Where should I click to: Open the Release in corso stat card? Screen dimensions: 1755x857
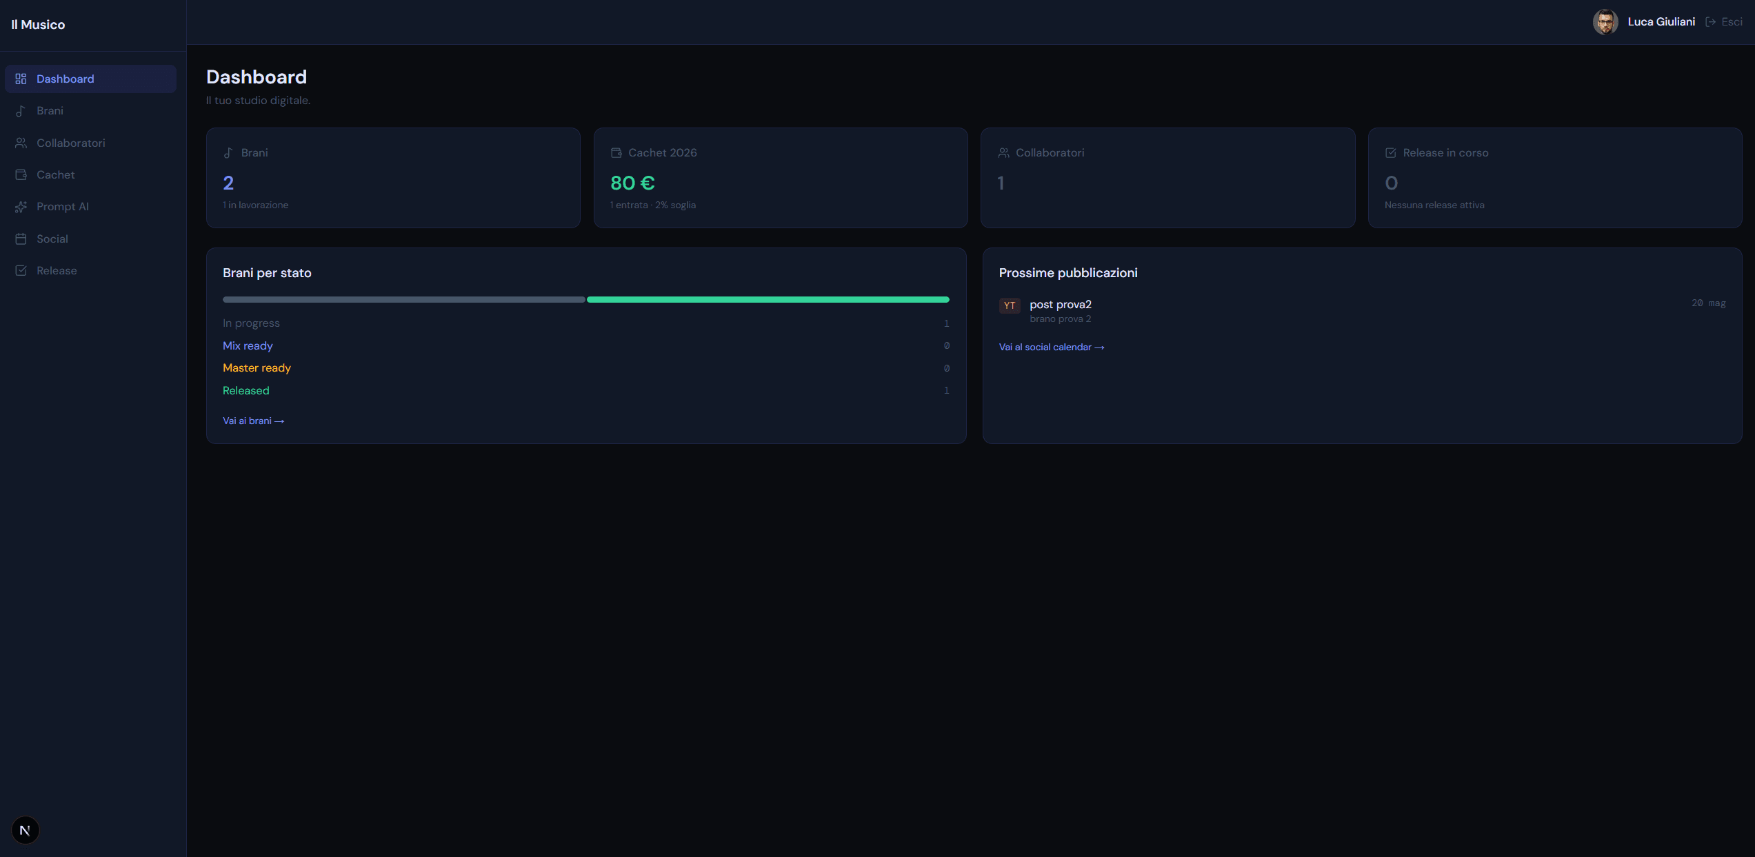pyautogui.click(x=1555, y=178)
